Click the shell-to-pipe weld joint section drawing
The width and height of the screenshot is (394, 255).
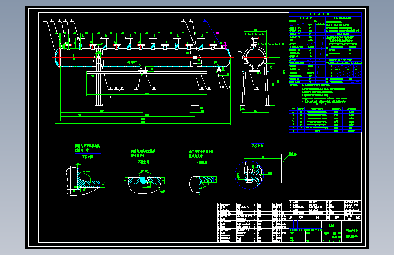(x=85, y=180)
